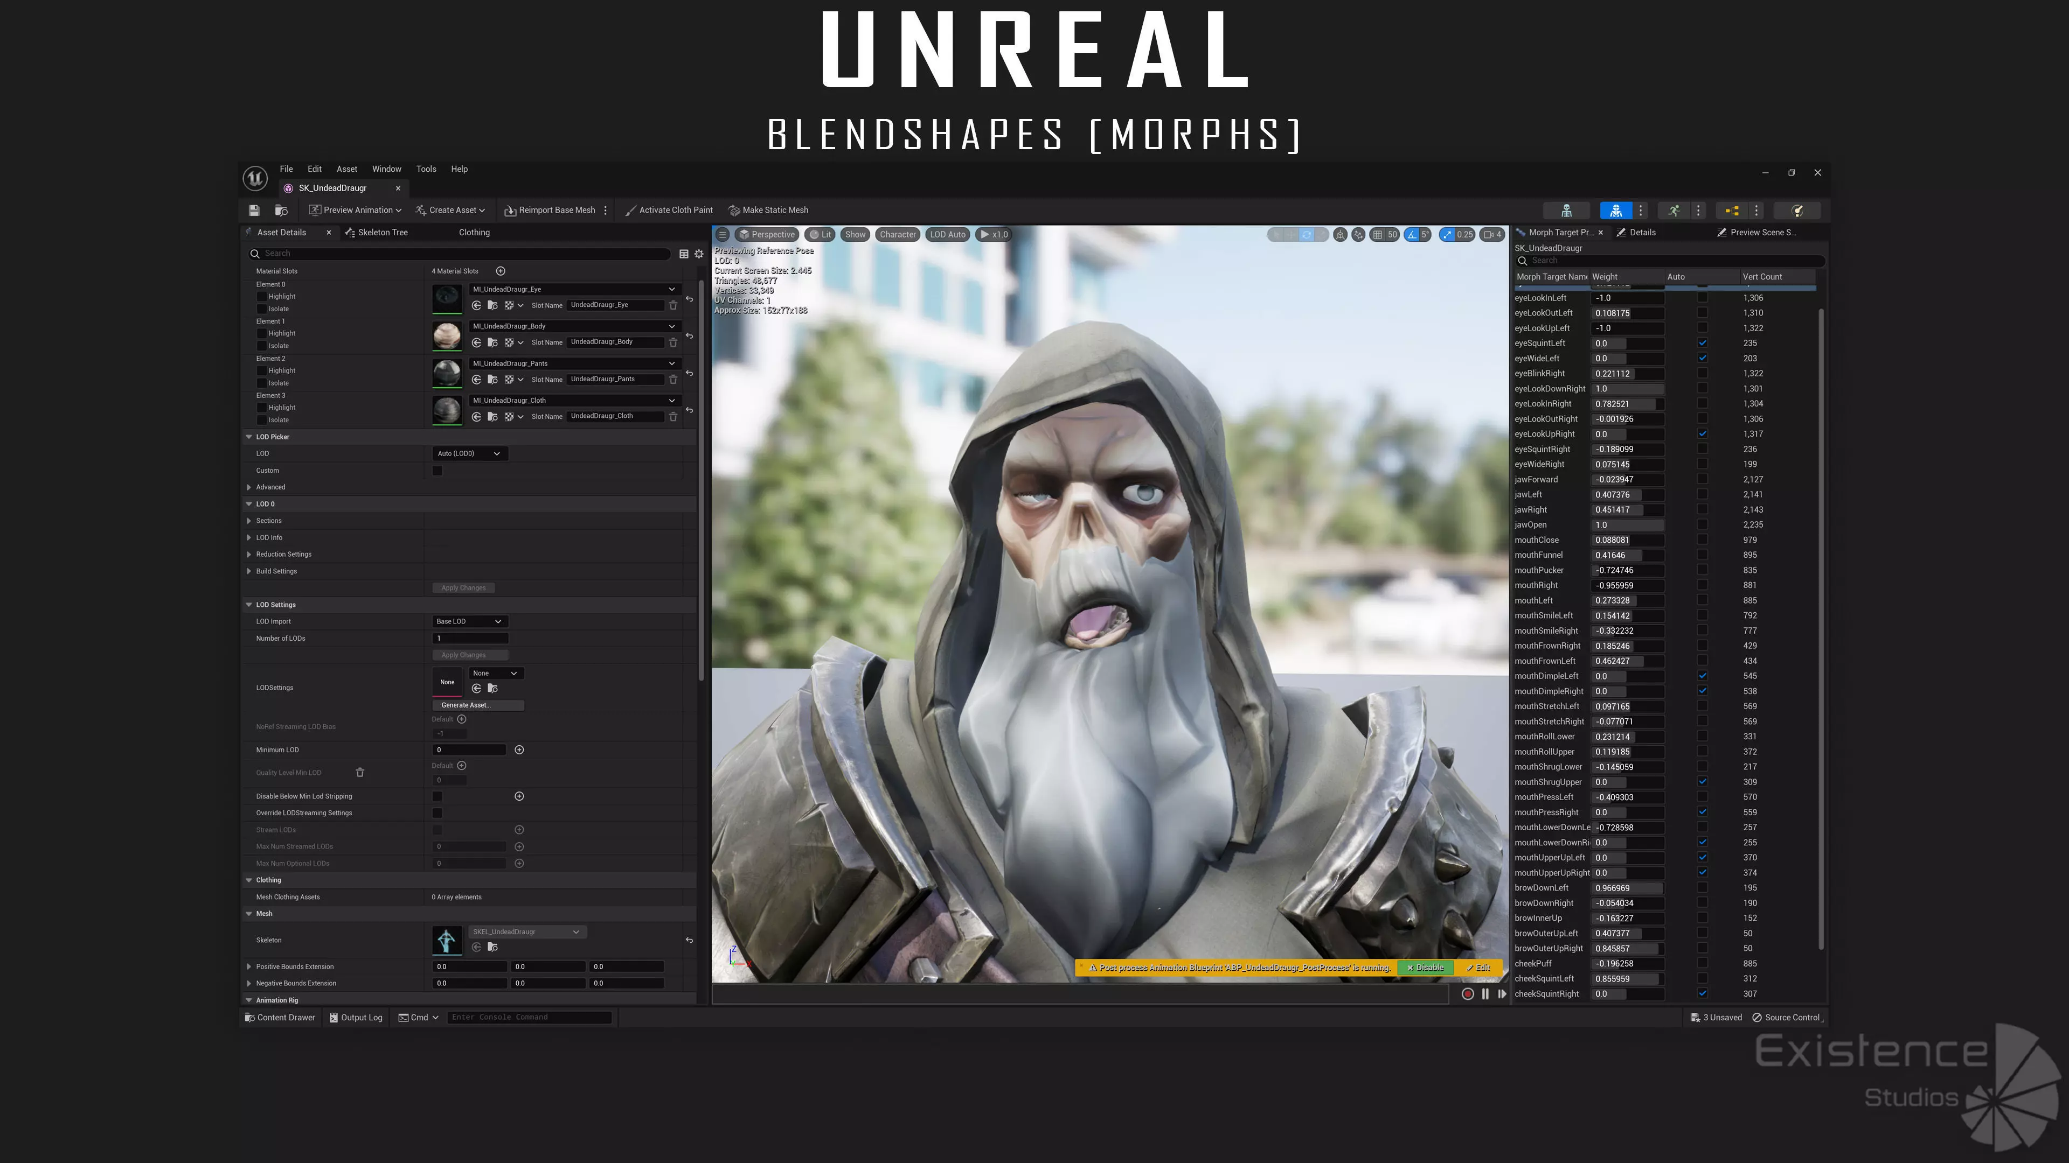Use selected asset for Skeleton arrow icon
Screen dimensions: 2069x1163
[x=476, y=947]
